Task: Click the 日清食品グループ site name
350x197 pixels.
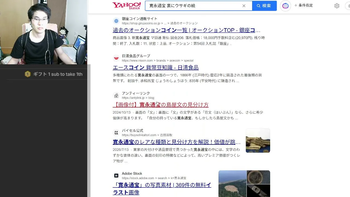Action: point(136,56)
